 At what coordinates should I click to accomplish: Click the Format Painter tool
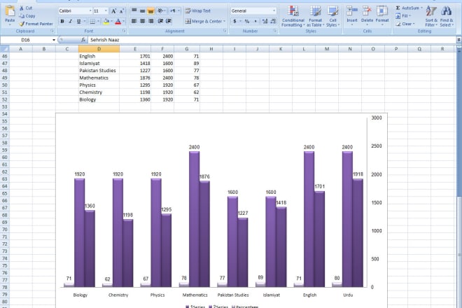[x=36, y=23]
